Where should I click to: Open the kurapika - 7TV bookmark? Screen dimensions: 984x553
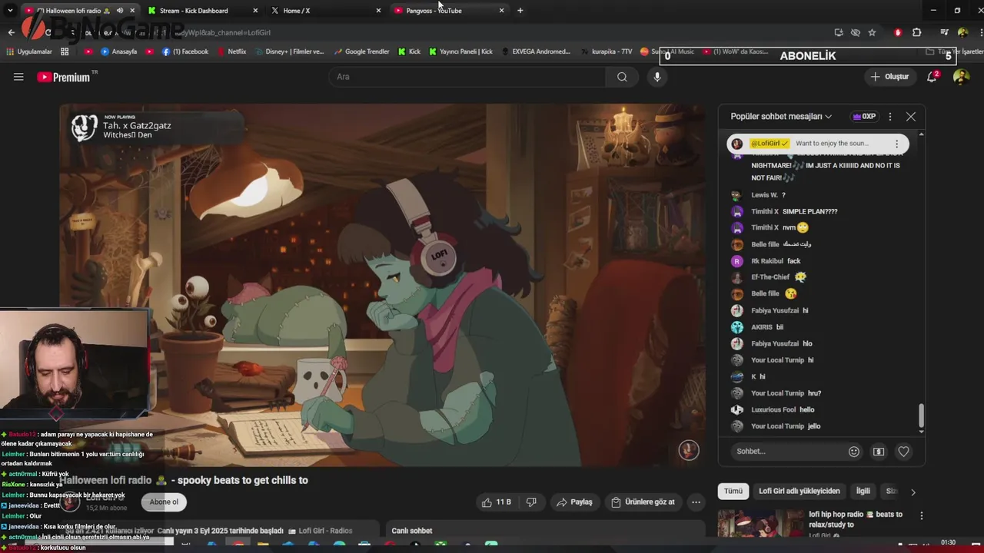pyautogui.click(x=606, y=51)
